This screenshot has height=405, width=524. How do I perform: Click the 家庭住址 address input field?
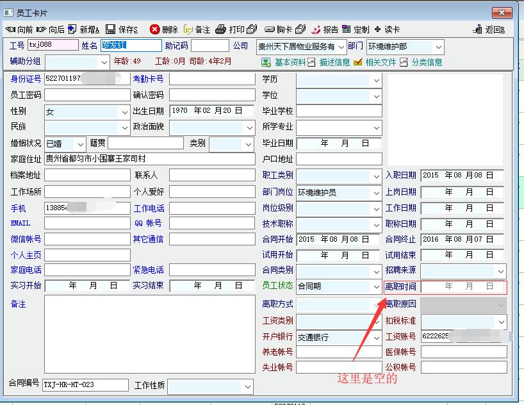150,159
